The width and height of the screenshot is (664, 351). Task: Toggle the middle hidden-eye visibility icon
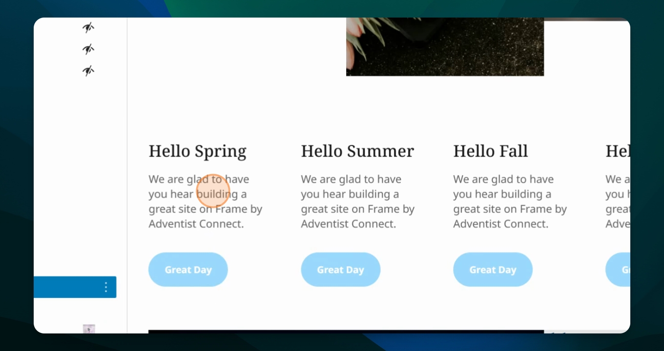pyautogui.click(x=88, y=49)
